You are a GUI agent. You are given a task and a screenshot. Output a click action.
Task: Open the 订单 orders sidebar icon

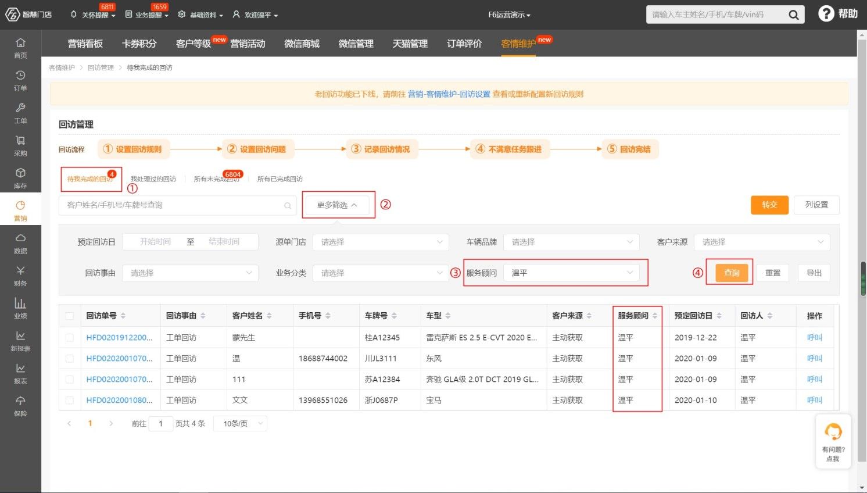pos(20,80)
